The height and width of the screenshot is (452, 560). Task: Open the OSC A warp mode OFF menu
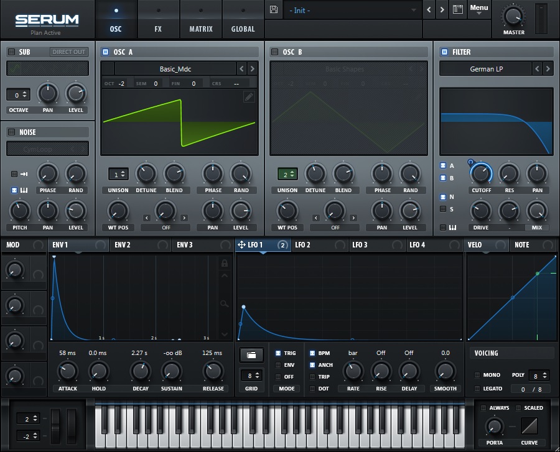(x=166, y=228)
